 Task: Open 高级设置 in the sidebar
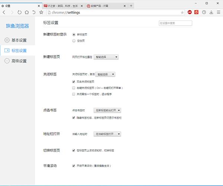(19, 61)
